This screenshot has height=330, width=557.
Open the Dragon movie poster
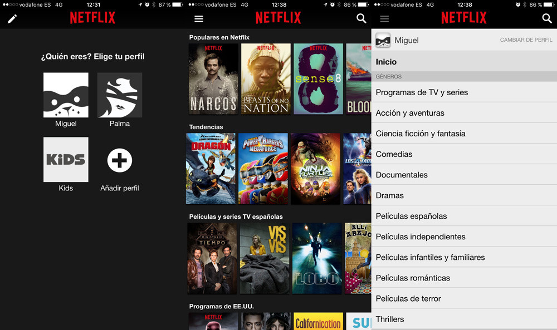tap(211, 169)
